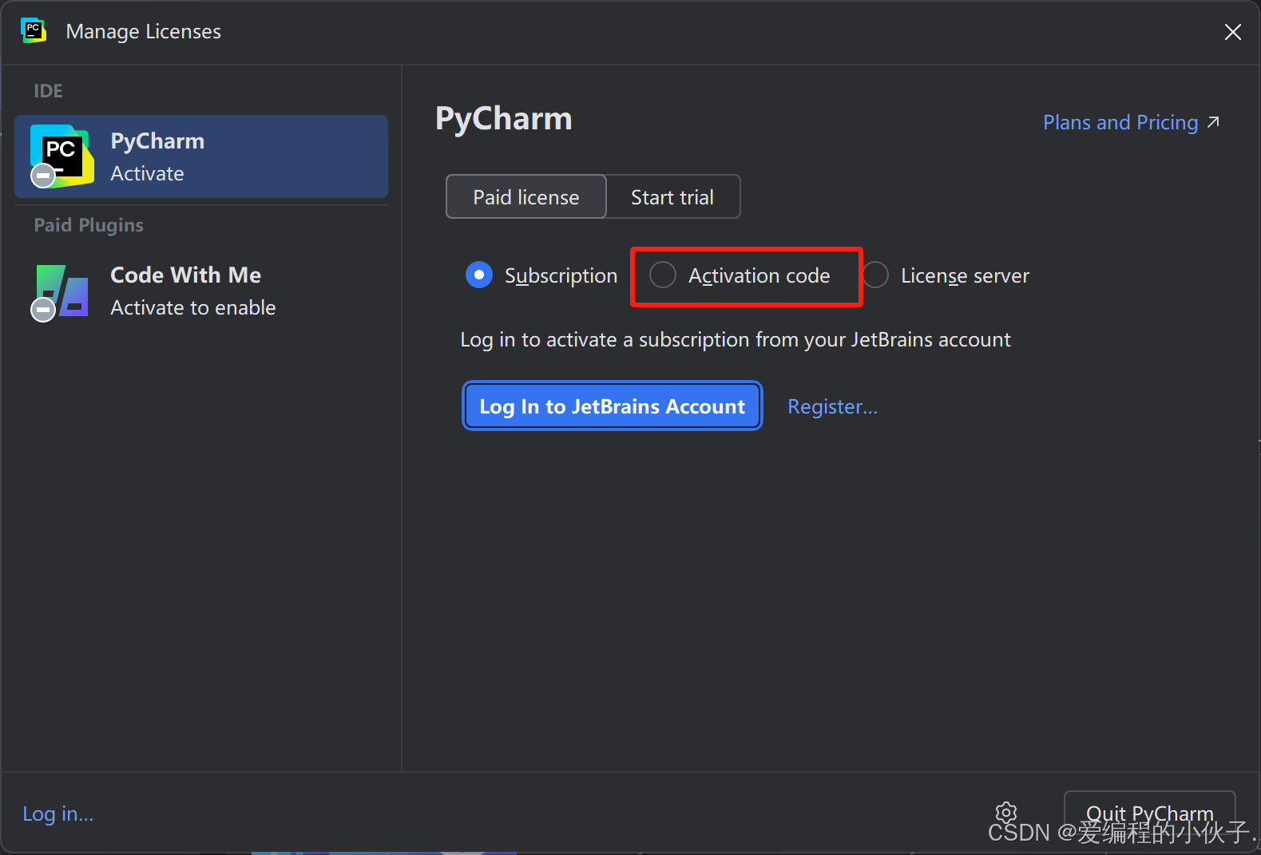Click the Log in... link at bottom left
Viewport: 1261px width, 855px height.
coord(58,813)
